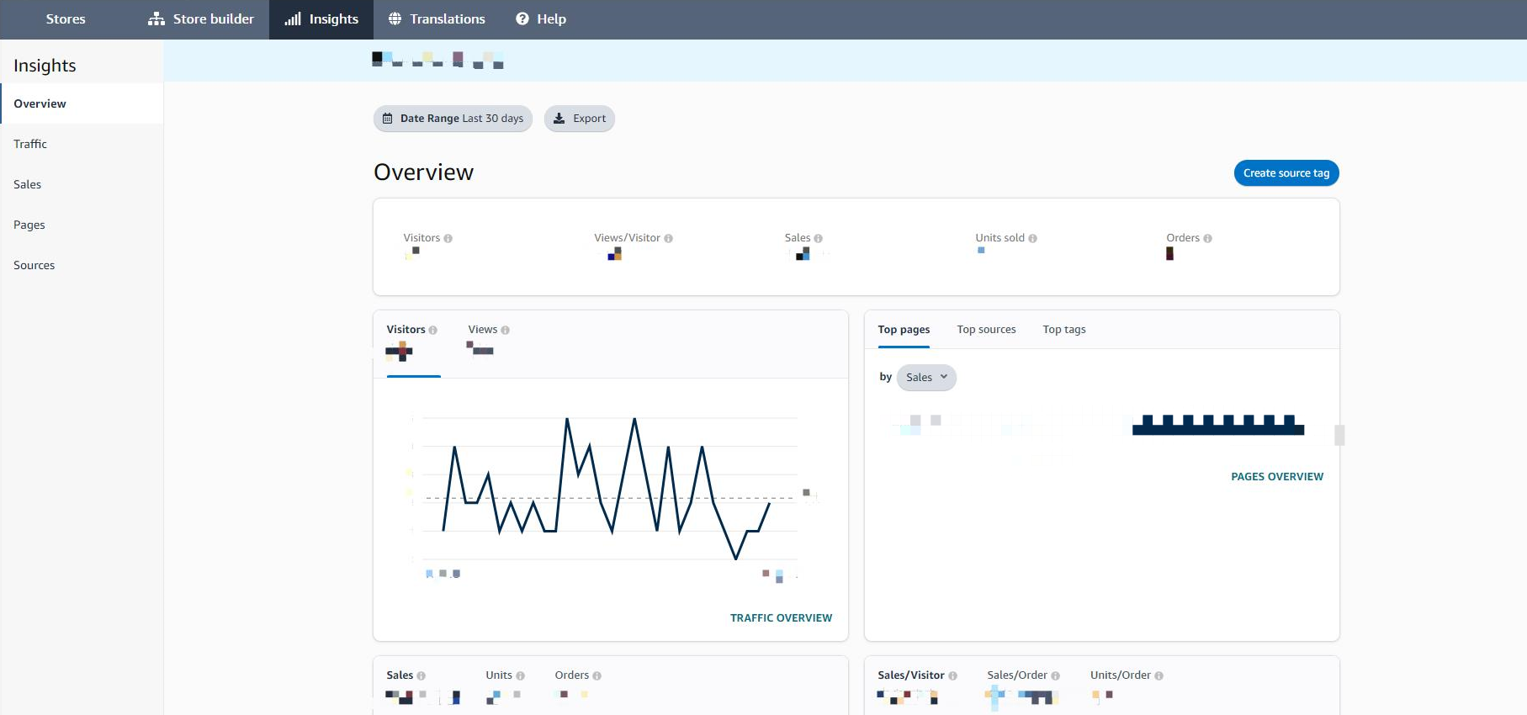Click the info icon next to Orders summary
The image size is (1527, 715).
[1208, 239]
